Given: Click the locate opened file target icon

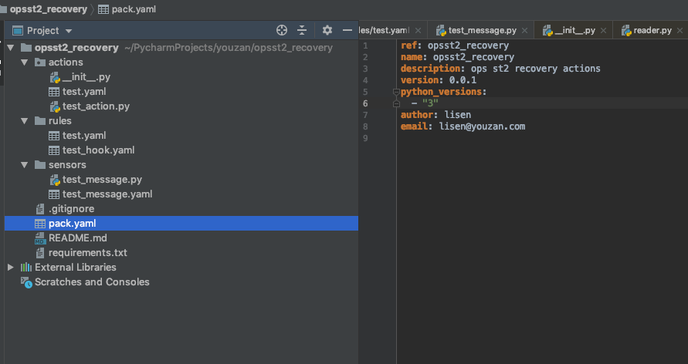Looking at the screenshot, I should (x=282, y=30).
